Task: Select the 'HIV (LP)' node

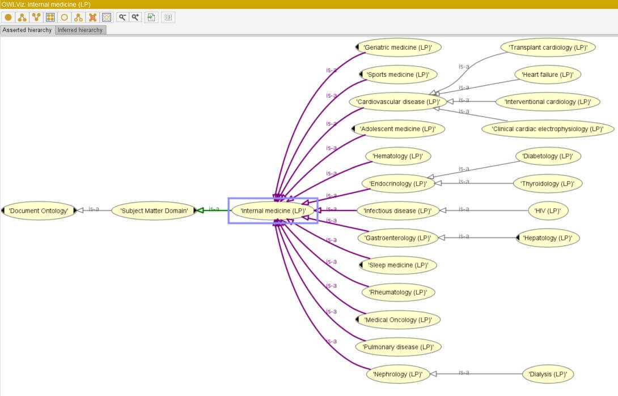Action: (548, 210)
